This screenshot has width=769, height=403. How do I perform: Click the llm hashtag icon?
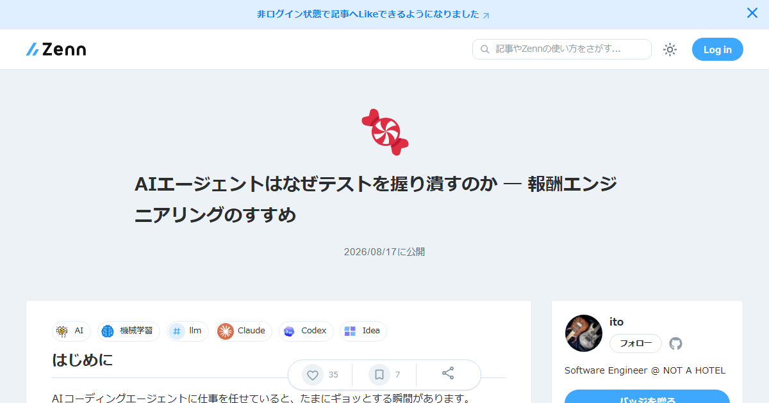(177, 331)
